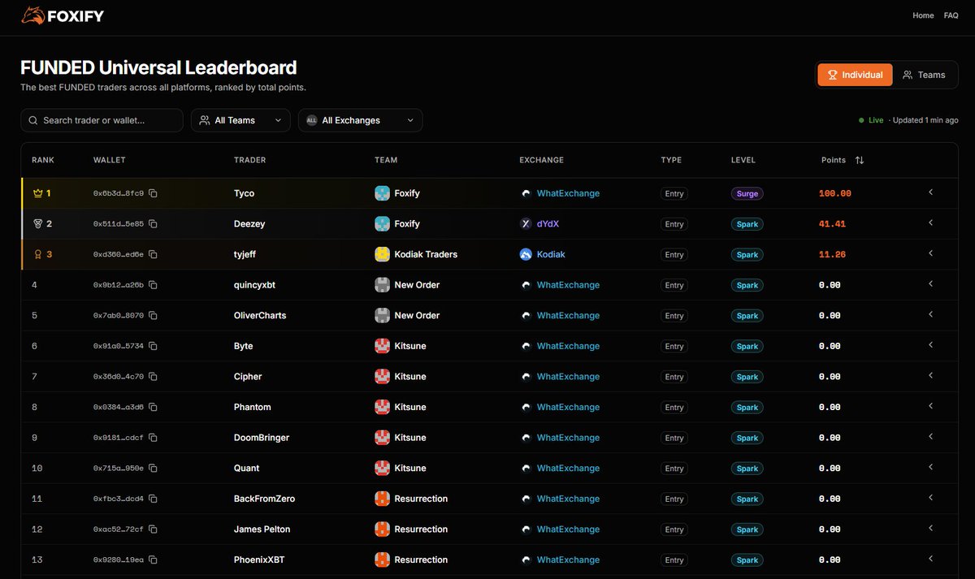Expand Byte's row details chevron
This screenshot has height=579, width=975.
930,345
